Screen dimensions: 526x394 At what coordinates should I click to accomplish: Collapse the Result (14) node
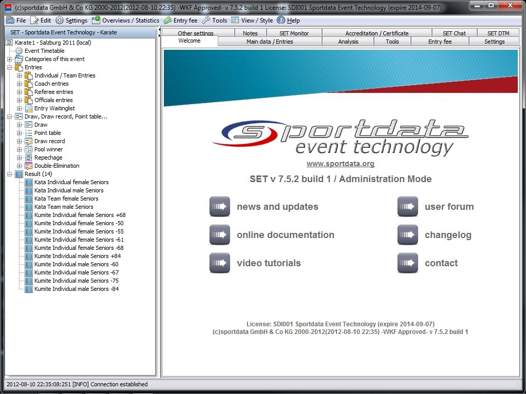(x=9, y=174)
